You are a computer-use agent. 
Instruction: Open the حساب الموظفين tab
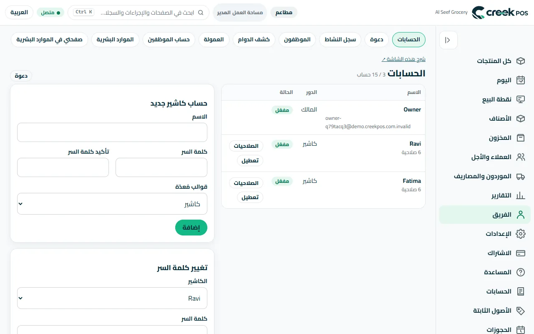pos(169,40)
